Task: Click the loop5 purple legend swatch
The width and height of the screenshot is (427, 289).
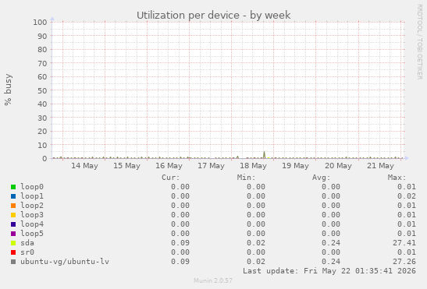Action: (13, 234)
